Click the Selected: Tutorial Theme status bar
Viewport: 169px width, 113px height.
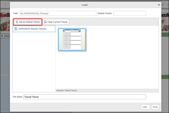click(x=107, y=91)
